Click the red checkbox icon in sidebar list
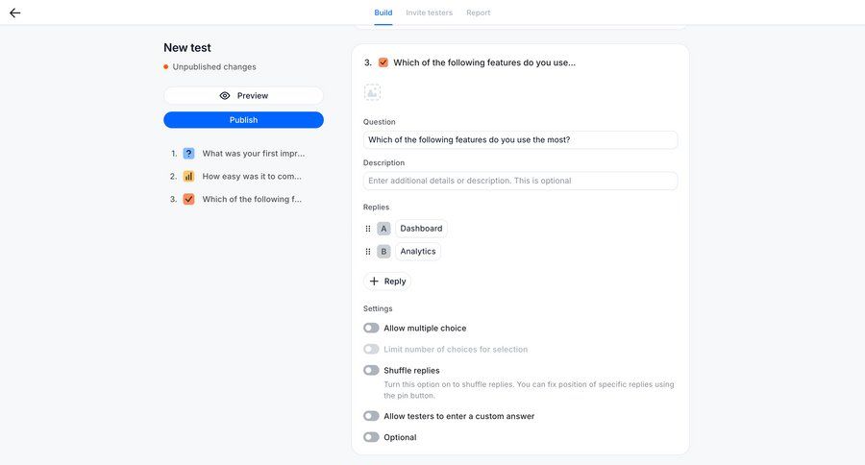Image resolution: width=865 pixels, height=465 pixels. pos(188,200)
